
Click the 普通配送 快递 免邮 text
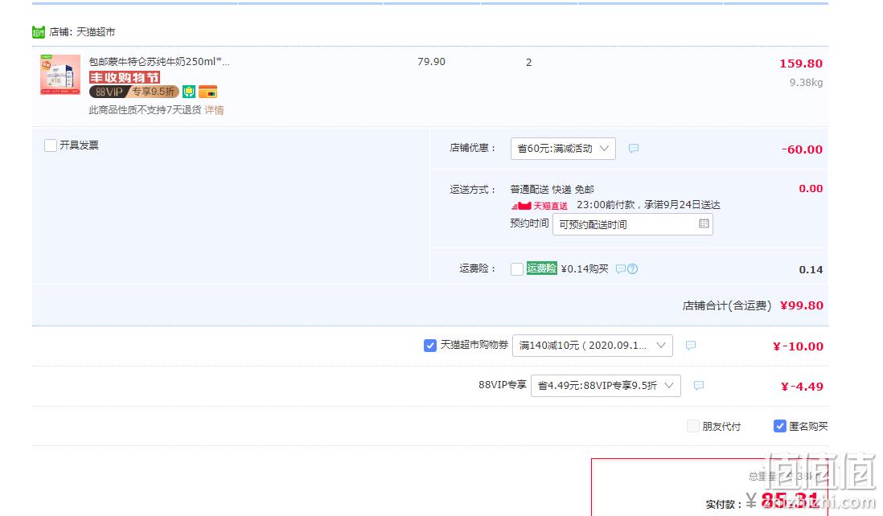[552, 190]
